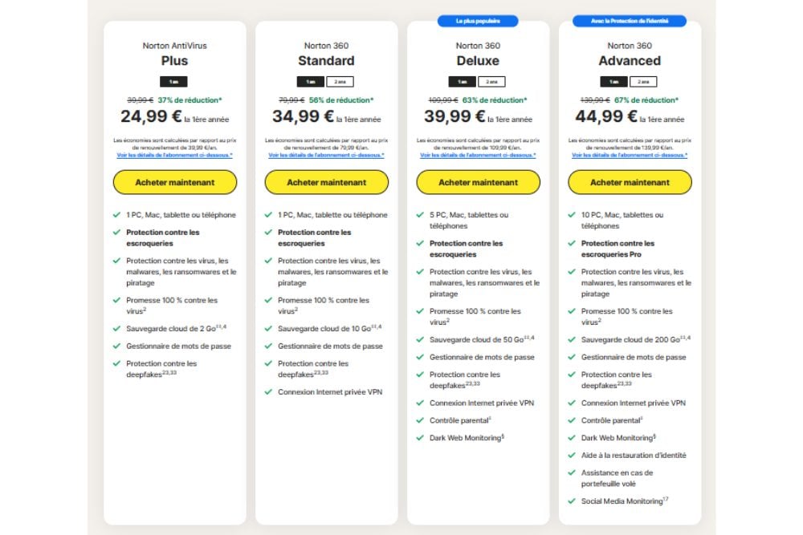Click checkmark beside Standard's Connexion Internet privée VPN

269,392
